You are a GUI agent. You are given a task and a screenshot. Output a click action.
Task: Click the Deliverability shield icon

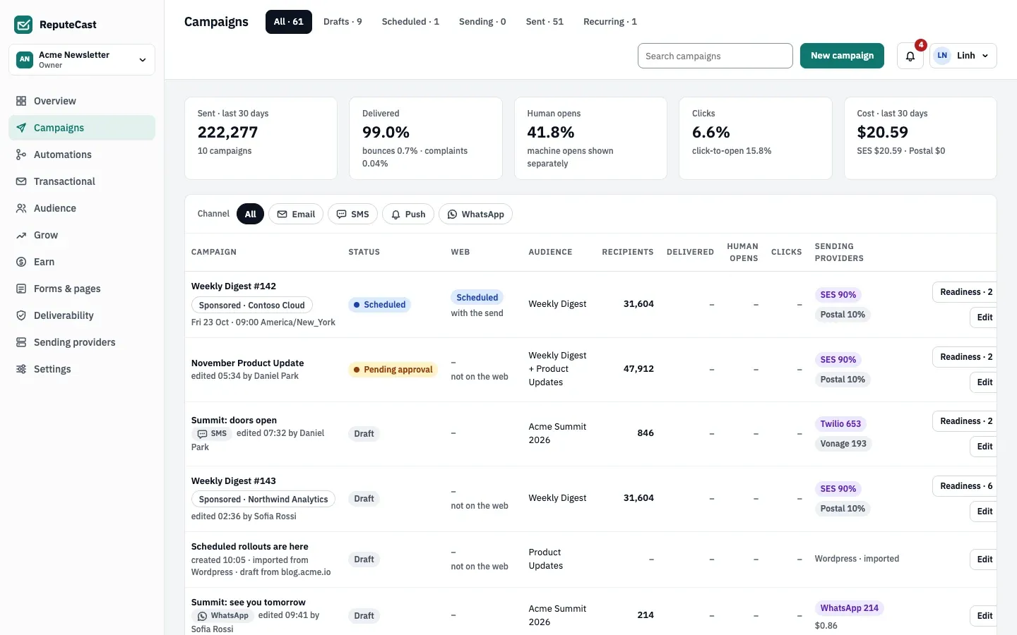(x=21, y=315)
